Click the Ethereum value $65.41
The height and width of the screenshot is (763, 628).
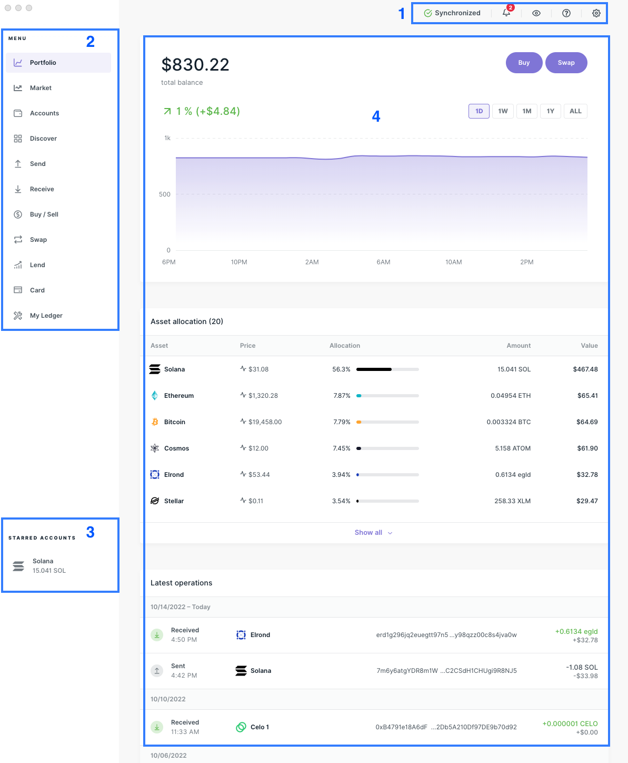587,396
